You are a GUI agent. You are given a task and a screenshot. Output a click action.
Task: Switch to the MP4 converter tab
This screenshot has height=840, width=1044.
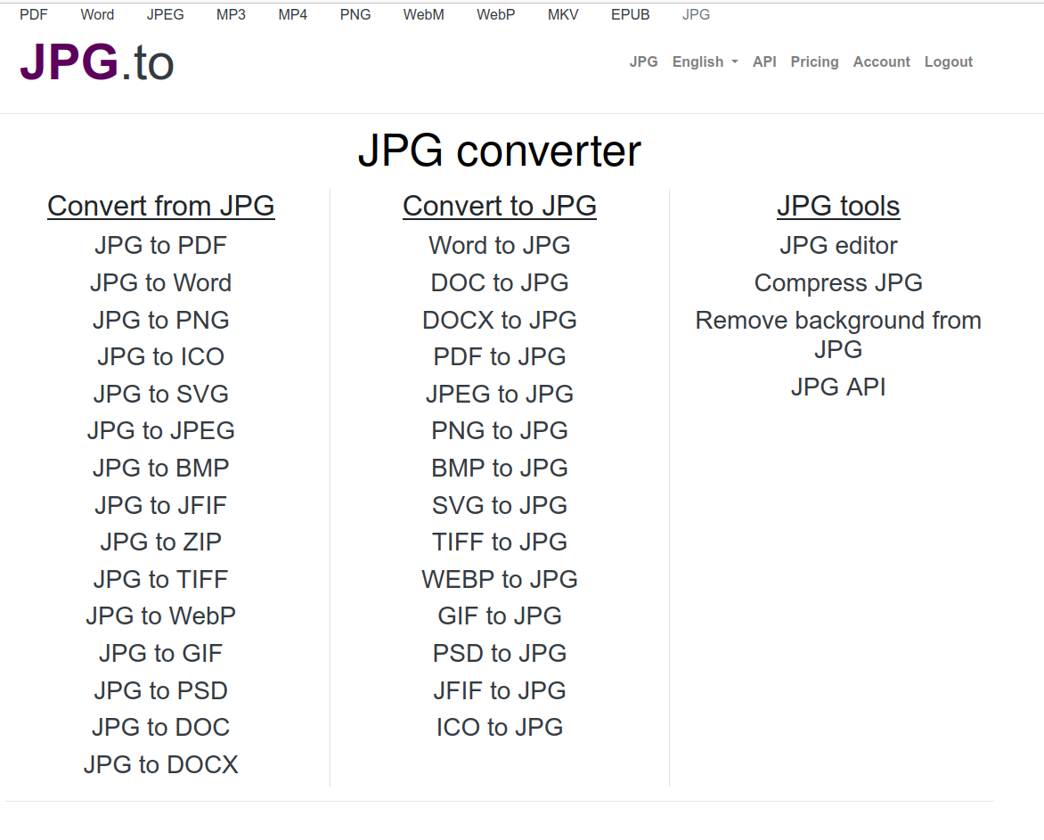pyautogui.click(x=293, y=14)
